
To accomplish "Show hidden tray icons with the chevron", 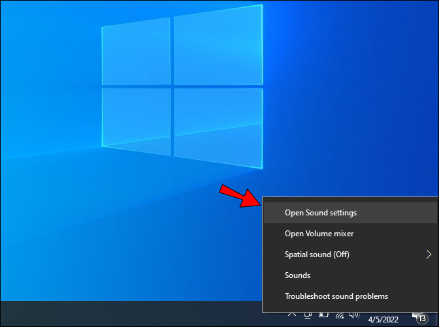I will point(292,315).
